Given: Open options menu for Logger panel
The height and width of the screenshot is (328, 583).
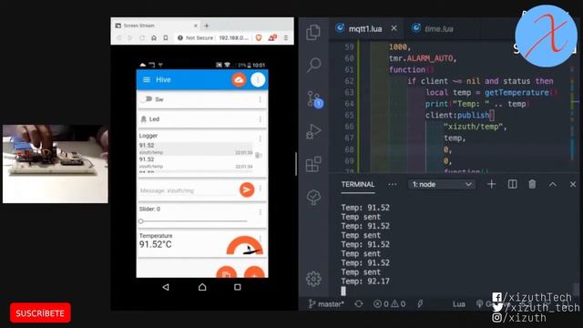Looking at the screenshot, I should point(261,138).
